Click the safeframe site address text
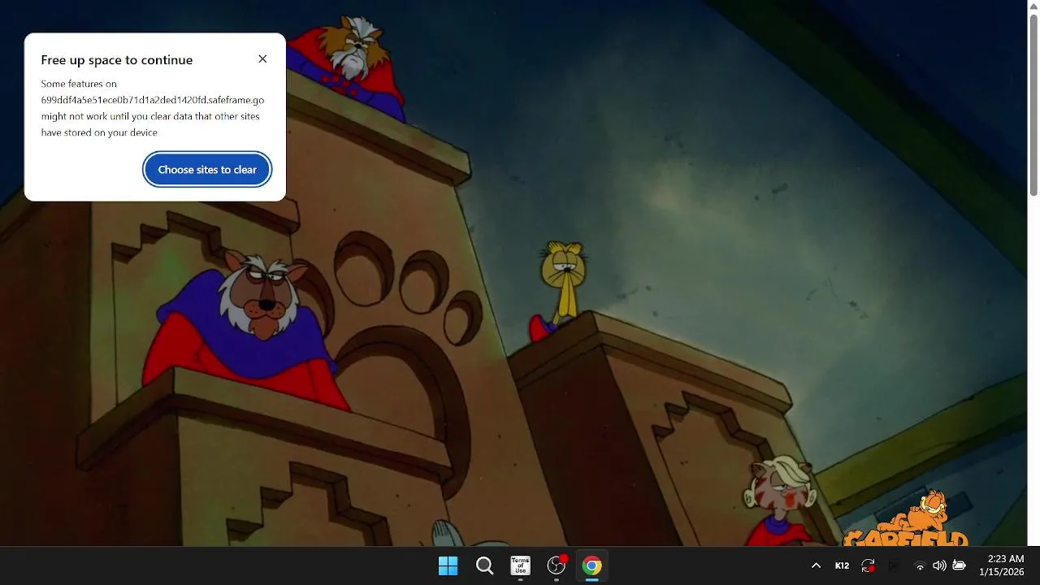This screenshot has height=585, width=1040. [x=153, y=100]
